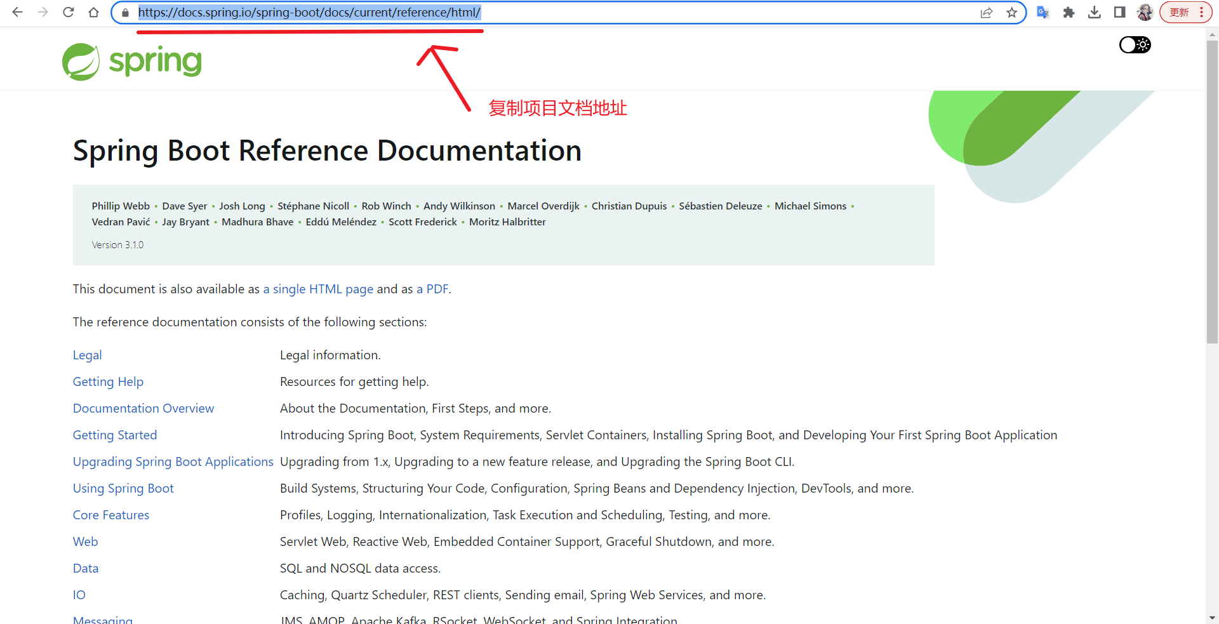
Task: Open Upgrading Spring Boot Applications
Action: 173,461
